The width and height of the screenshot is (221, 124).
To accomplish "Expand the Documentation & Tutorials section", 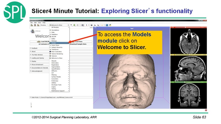I will click(x=40, y=68).
